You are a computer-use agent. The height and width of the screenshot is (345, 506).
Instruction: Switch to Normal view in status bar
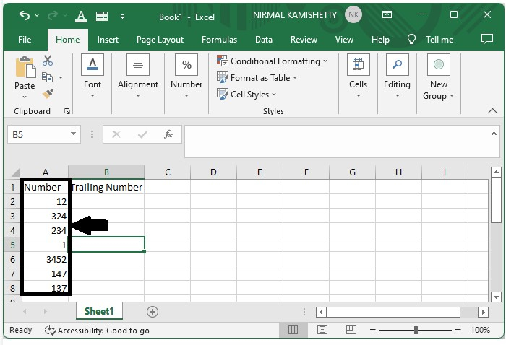[293, 330]
